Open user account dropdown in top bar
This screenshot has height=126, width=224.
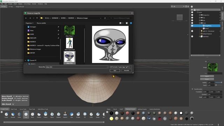coord(183,6)
